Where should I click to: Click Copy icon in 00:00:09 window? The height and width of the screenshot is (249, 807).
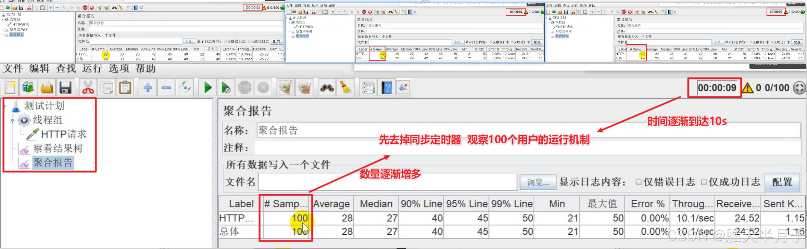tap(107, 87)
